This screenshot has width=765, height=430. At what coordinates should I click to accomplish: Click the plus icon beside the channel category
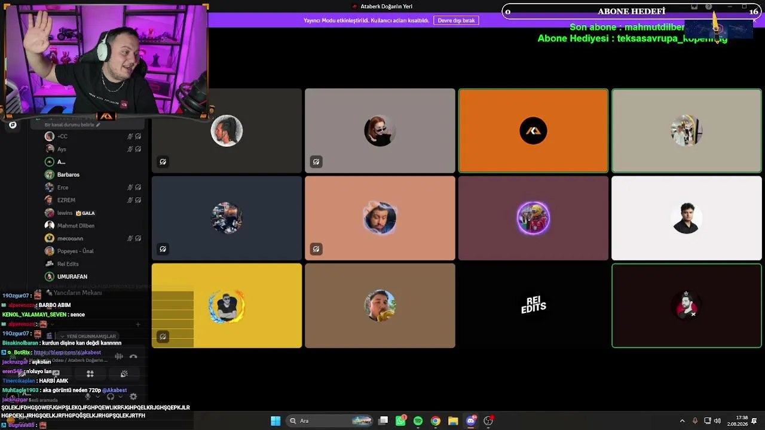(x=138, y=324)
